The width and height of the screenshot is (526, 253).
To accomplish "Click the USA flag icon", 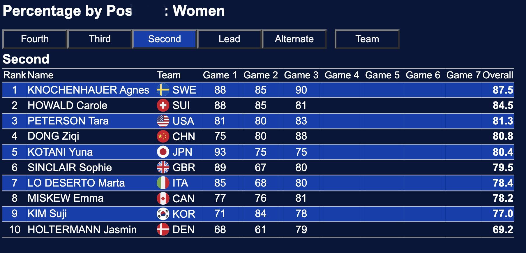I will pos(163,121).
